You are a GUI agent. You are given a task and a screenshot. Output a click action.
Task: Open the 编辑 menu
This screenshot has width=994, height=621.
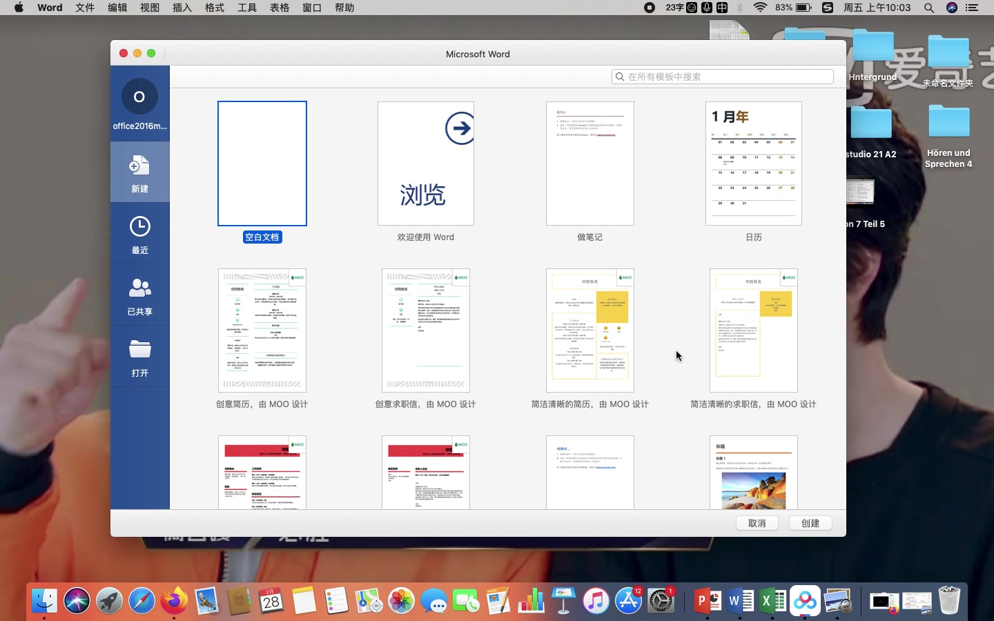pos(117,8)
